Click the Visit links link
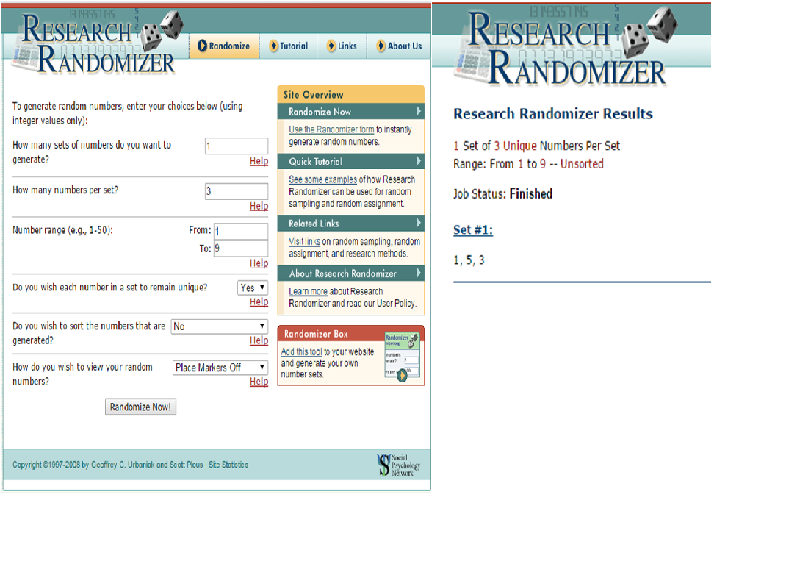Viewport: 811px width, 564px height. [305, 241]
